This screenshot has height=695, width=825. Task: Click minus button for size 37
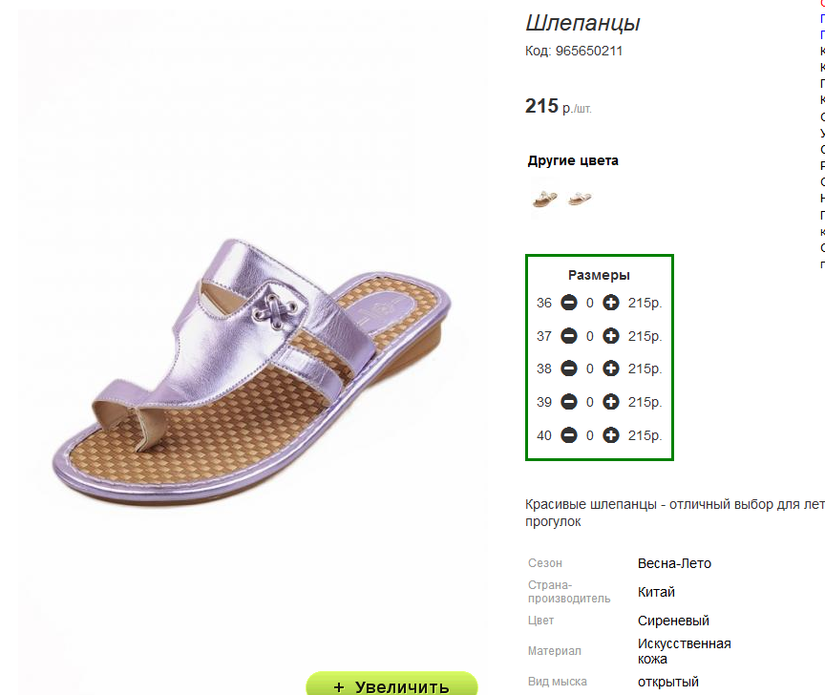click(569, 336)
